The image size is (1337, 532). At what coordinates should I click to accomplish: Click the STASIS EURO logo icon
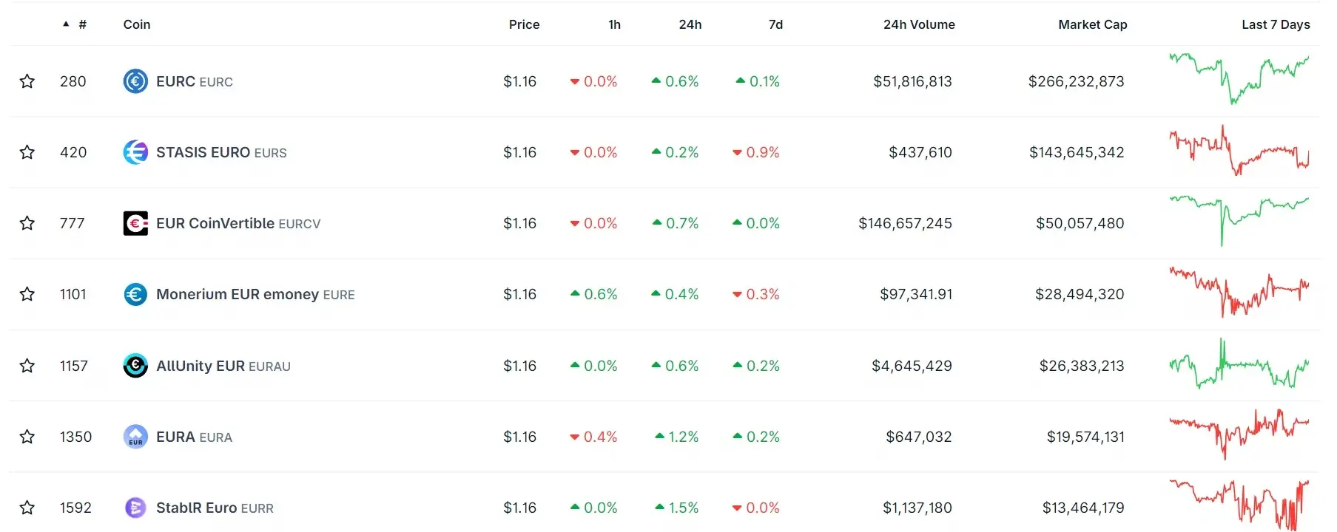[135, 152]
